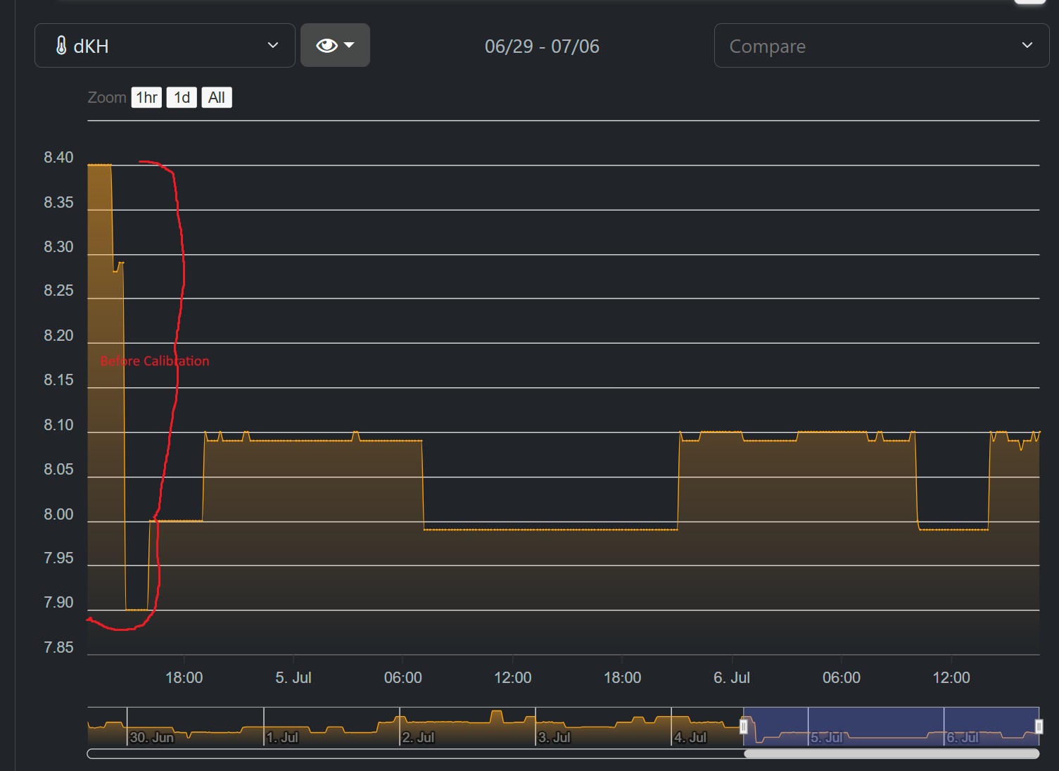This screenshot has height=771, width=1059.
Task: Choose the All zoom button
Action: coord(216,97)
